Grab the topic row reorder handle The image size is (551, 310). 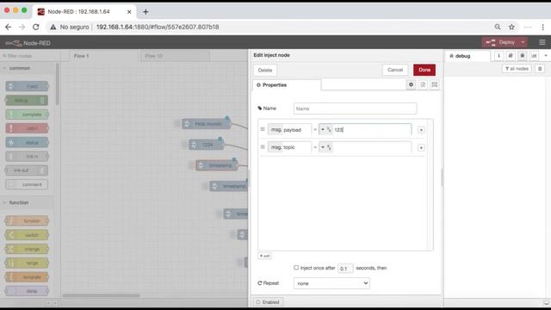click(x=263, y=147)
